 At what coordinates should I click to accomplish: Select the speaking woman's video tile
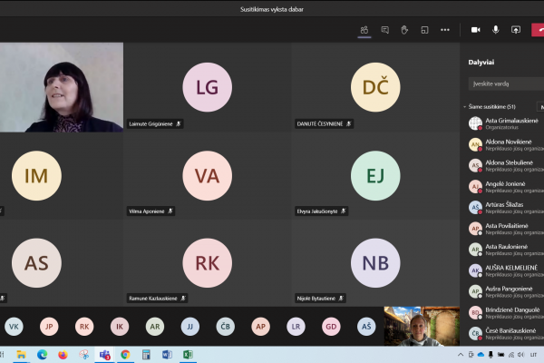coord(62,87)
